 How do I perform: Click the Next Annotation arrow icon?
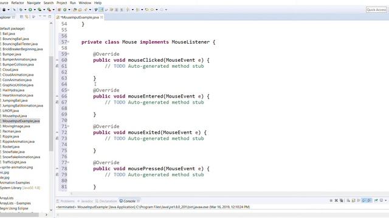128,10
